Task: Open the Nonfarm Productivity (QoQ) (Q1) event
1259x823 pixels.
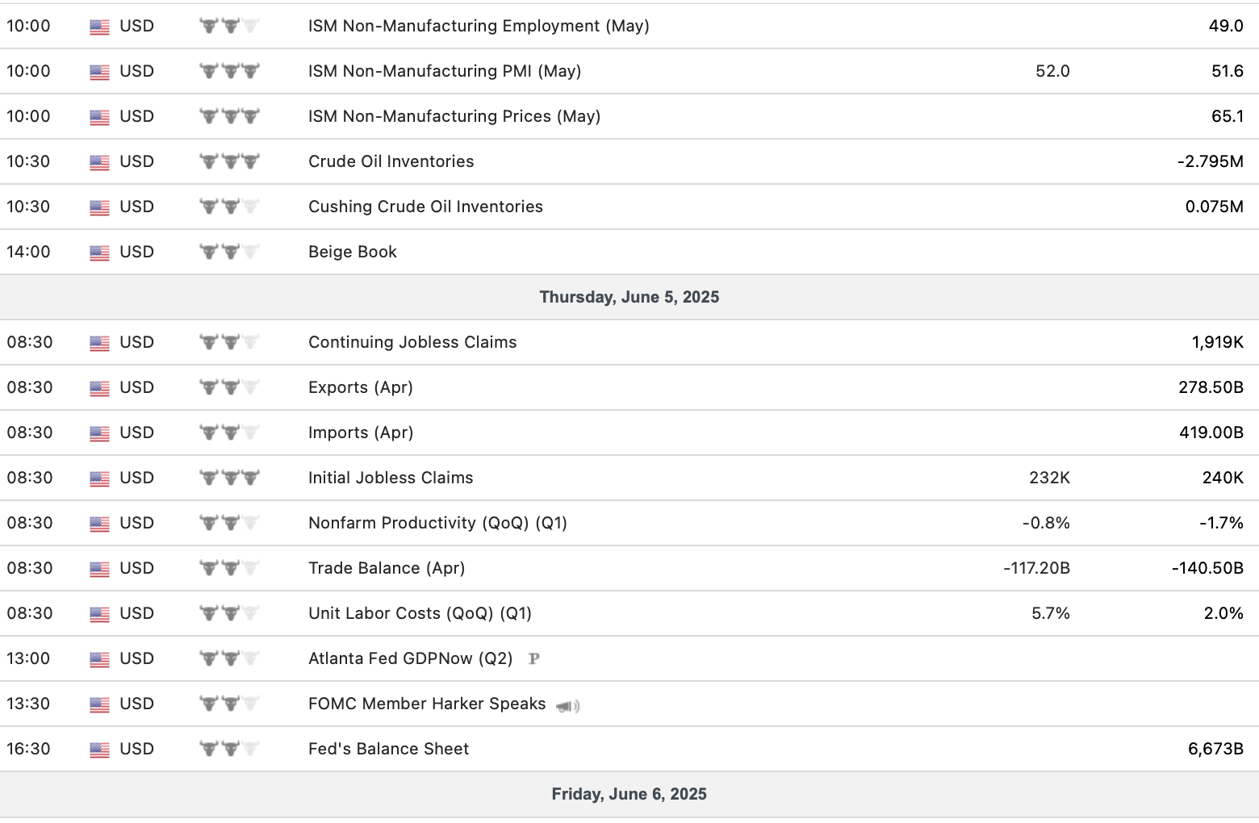Action: click(x=437, y=523)
